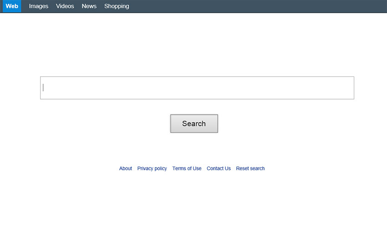This screenshot has width=387, height=249.
Task: Select the Web tab
Action: (x=12, y=6)
